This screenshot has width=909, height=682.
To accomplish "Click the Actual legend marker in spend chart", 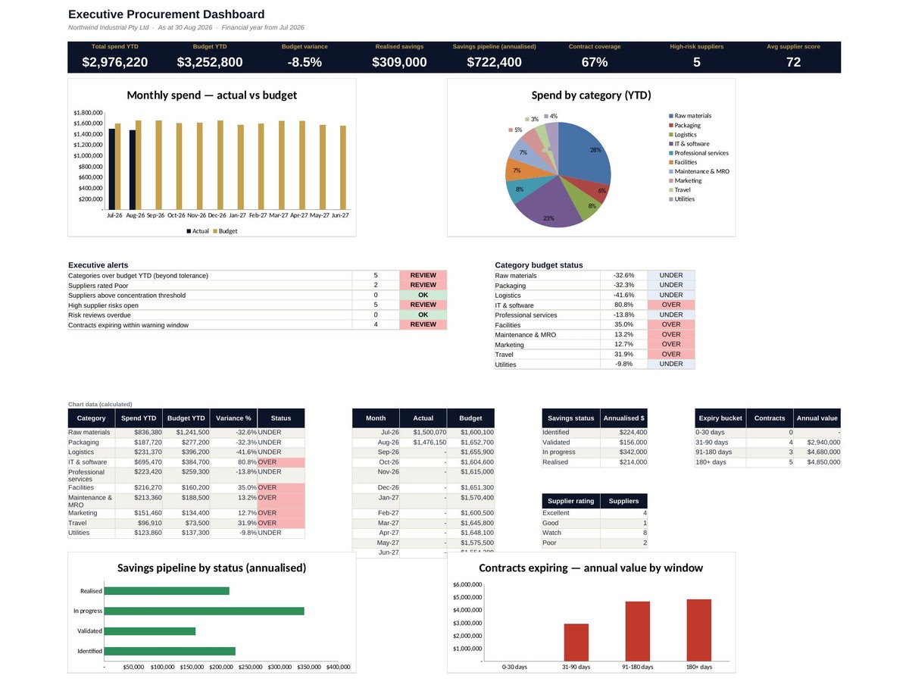I will coord(189,231).
